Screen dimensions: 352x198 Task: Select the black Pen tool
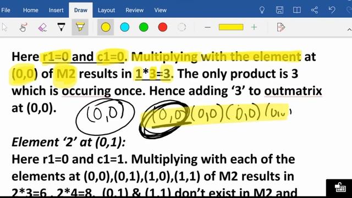click(61, 27)
